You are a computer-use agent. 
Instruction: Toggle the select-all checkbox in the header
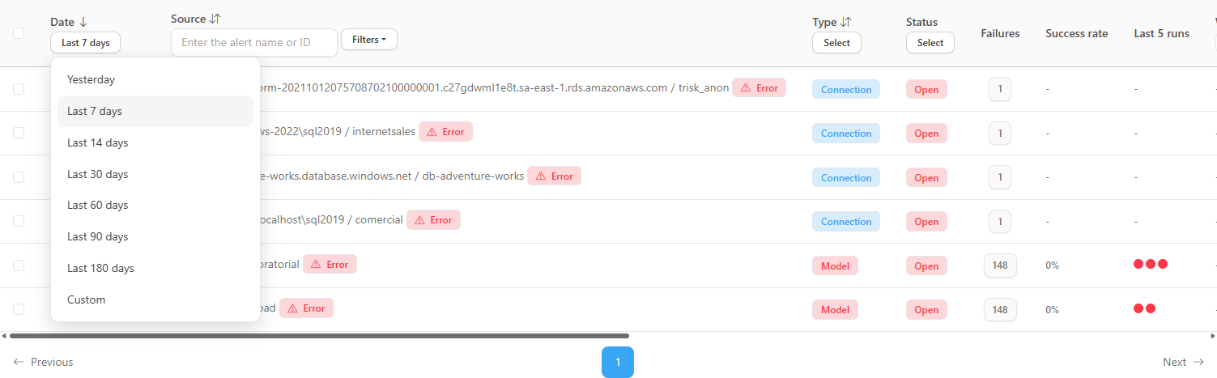19,33
